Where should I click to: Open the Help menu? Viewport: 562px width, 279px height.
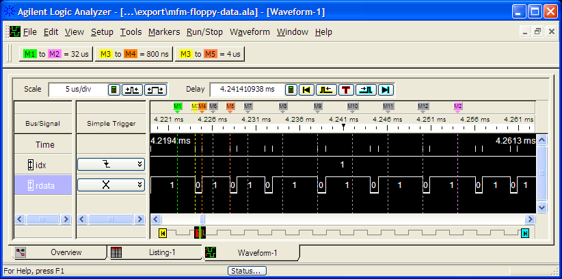point(323,32)
